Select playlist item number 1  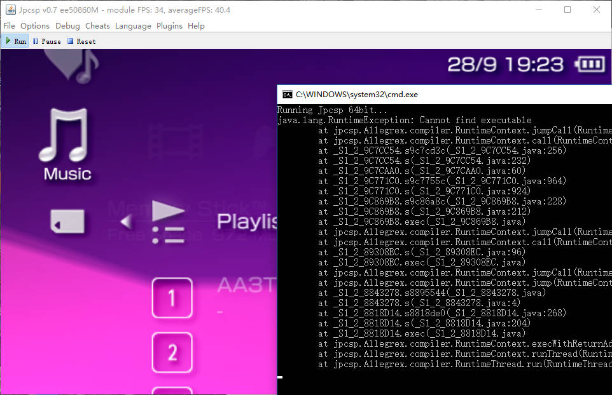pyautogui.click(x=172, y=297)
